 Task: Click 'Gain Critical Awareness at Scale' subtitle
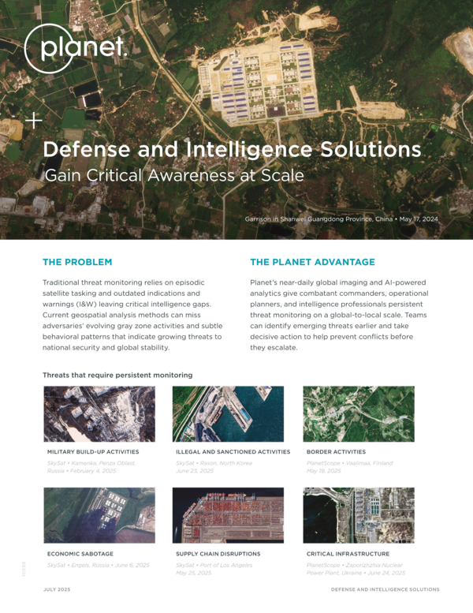click(174, 175)
